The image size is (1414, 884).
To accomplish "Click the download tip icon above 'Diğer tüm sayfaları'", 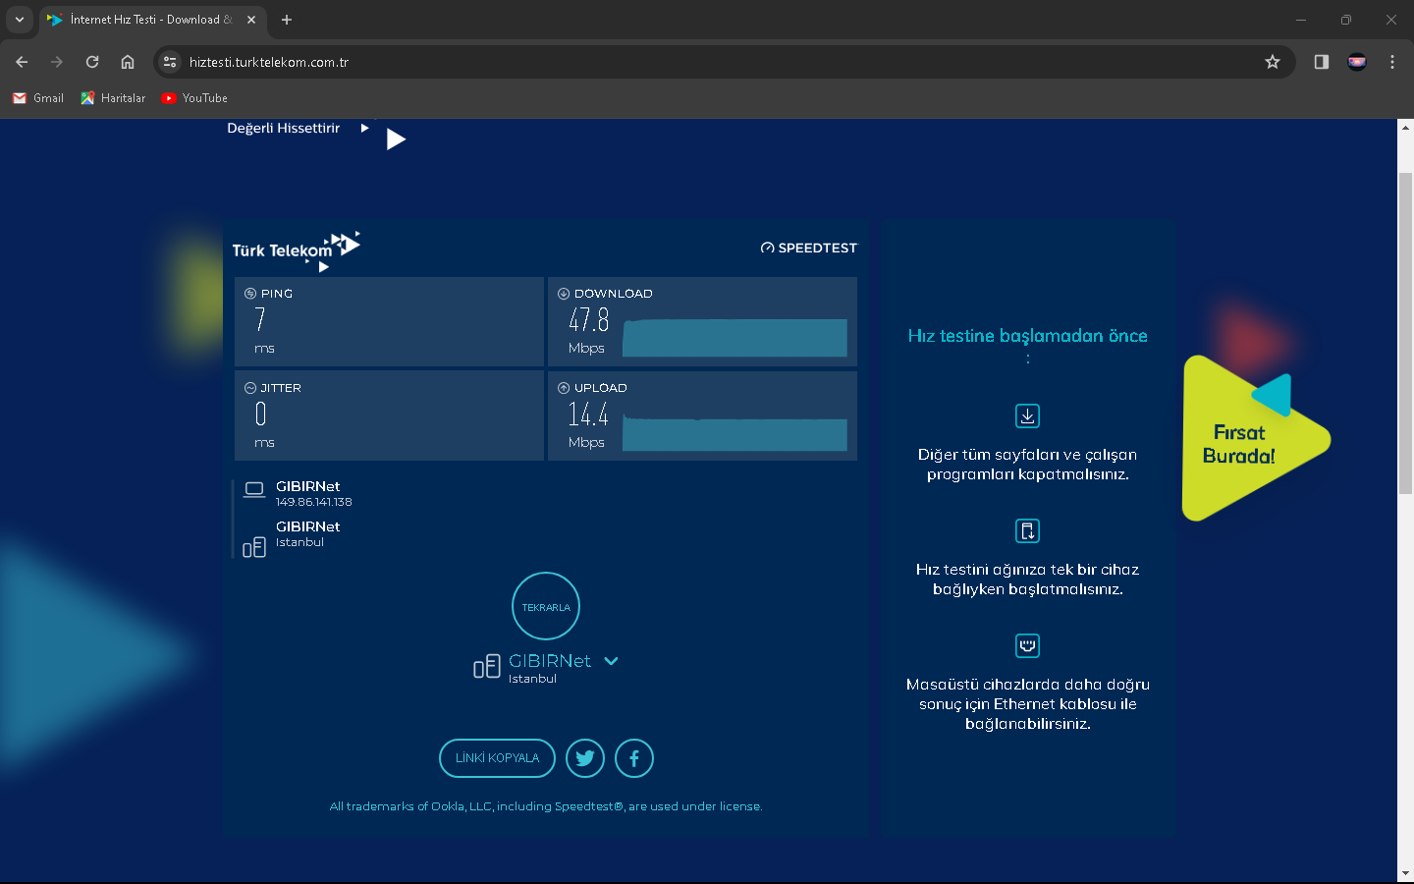I will point(1027,415).
